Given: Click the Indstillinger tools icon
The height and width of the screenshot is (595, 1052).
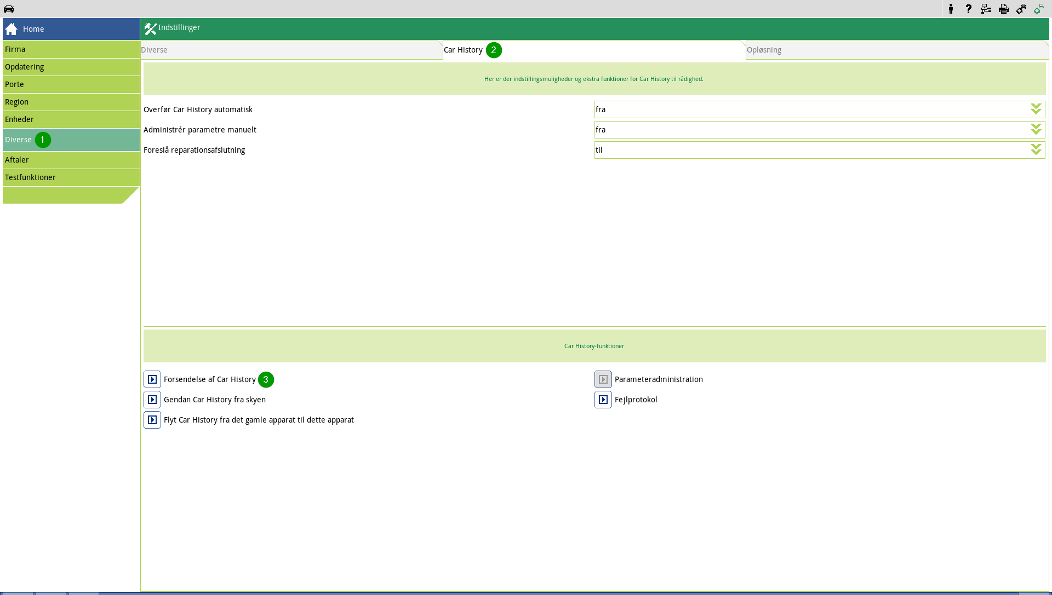Looking at the screenshot, I should click(x=150, y=29).
